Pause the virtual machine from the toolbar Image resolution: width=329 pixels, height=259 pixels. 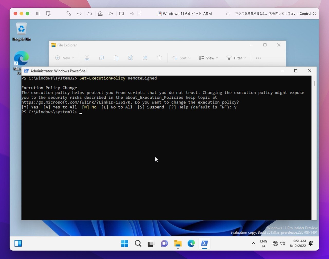[x=38, y=14]
